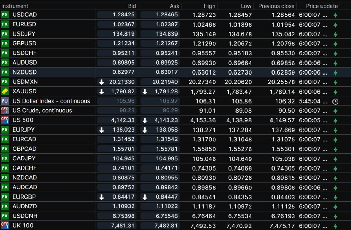Screen dimensions: 351x230
Task: Sort by the Instrument column header
Action: [15, 6]
